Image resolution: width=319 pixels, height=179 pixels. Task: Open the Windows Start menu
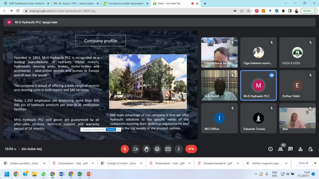click(7, 174)
